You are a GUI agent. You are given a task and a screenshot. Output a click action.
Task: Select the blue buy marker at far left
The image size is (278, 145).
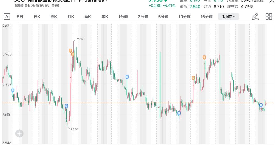(x=13, y=90)
